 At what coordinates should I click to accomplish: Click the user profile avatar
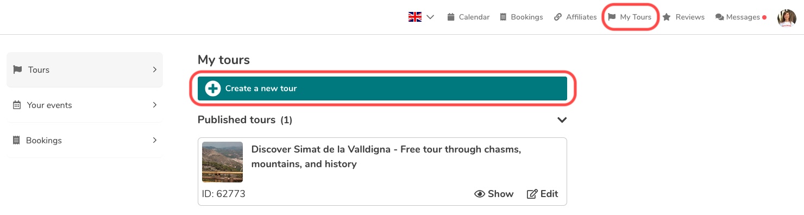(787, 17)
